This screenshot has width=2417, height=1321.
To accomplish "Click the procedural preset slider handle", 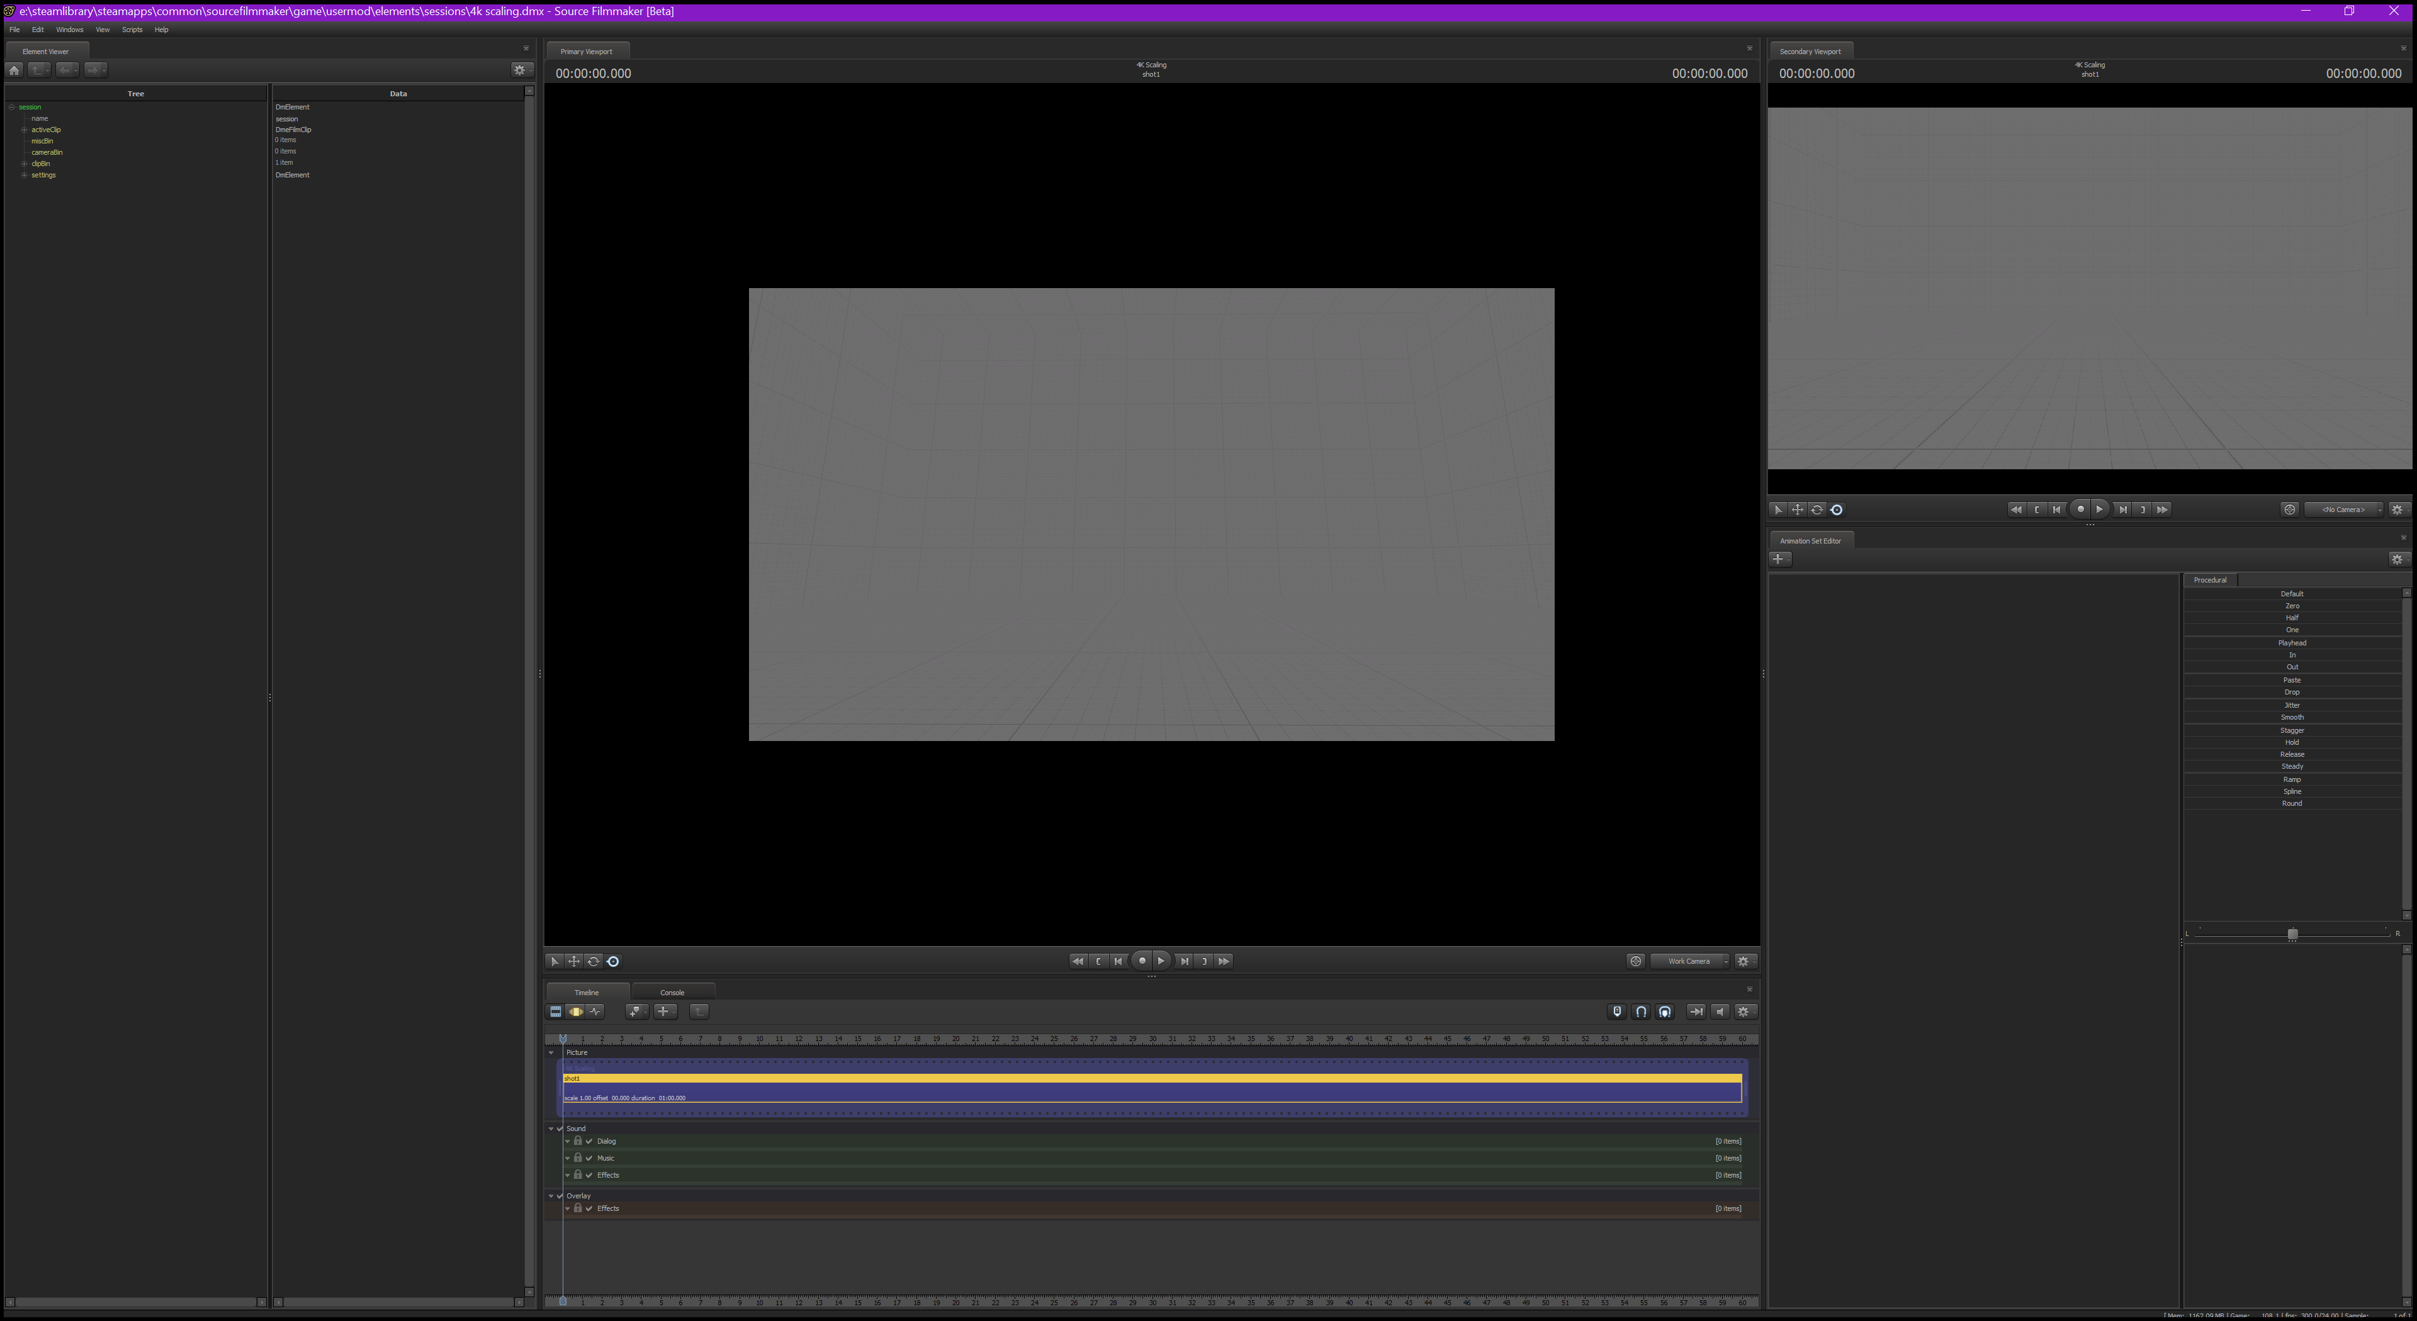I will click(x=2292, y=935).
